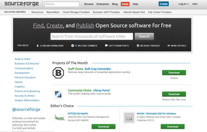Follow the 'Create' link in the headline
Screen dimensions: 207x132
54,25
